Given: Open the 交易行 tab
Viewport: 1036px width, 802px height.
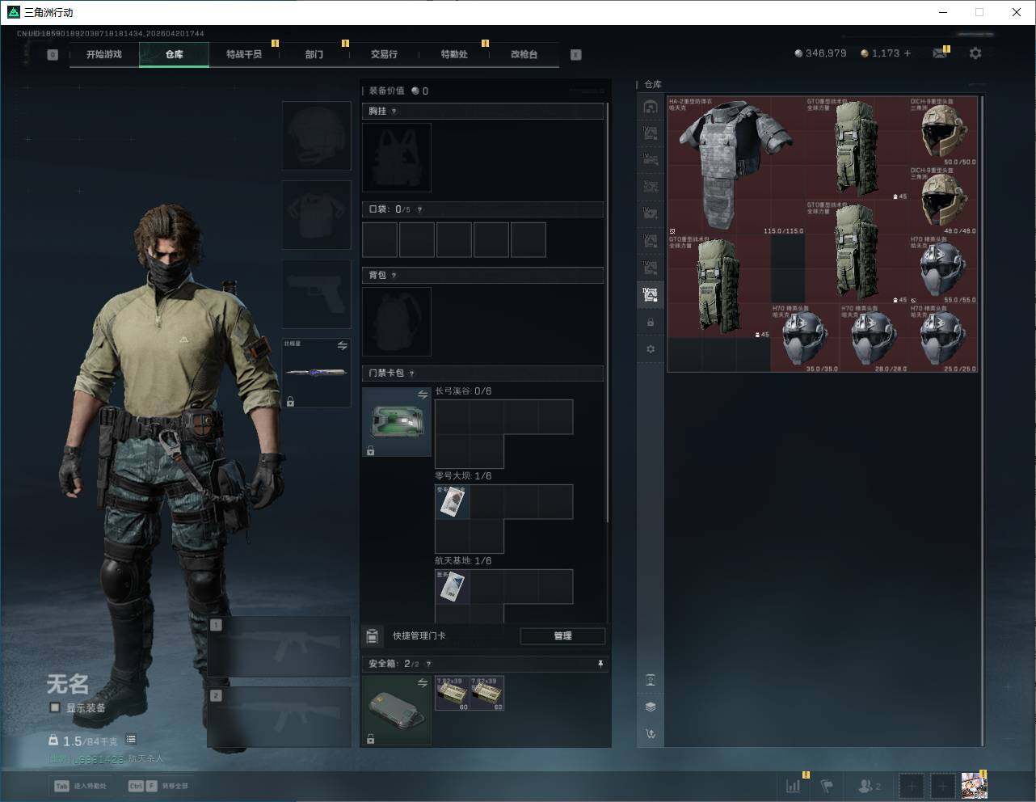Looking at the screenshot, I should tap(384, 54).
